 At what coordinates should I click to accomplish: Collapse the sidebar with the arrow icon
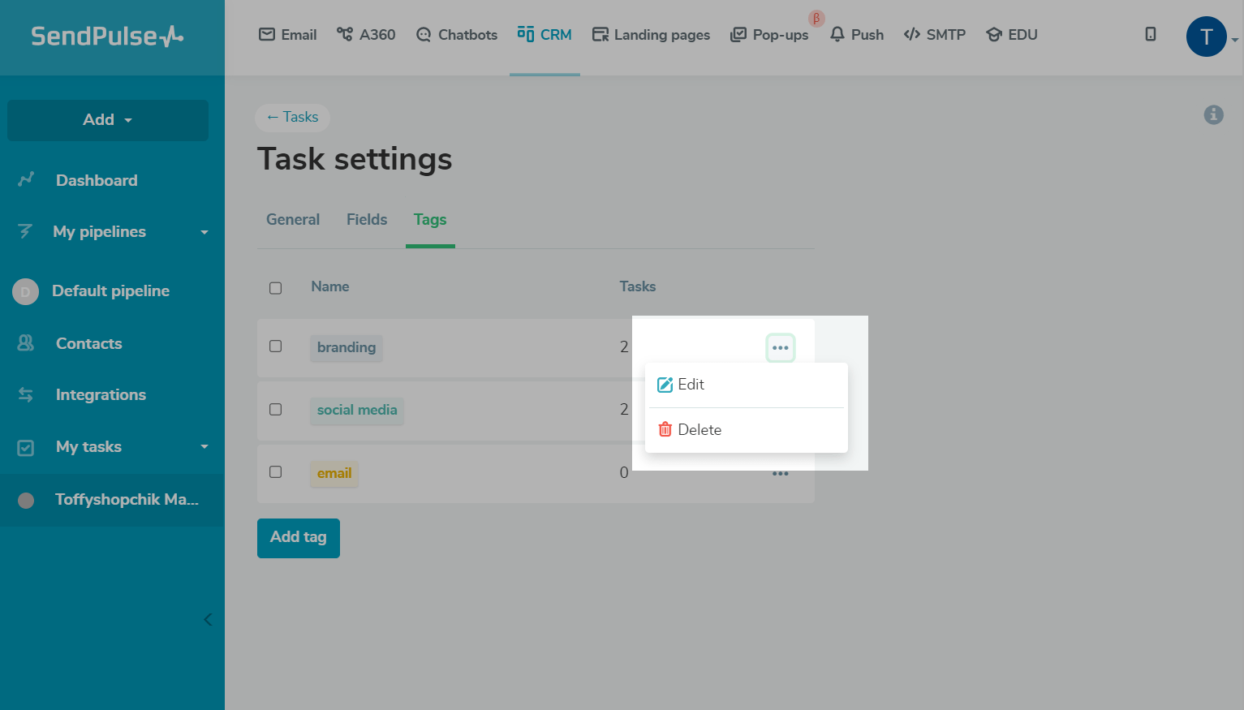coord(208,620)
